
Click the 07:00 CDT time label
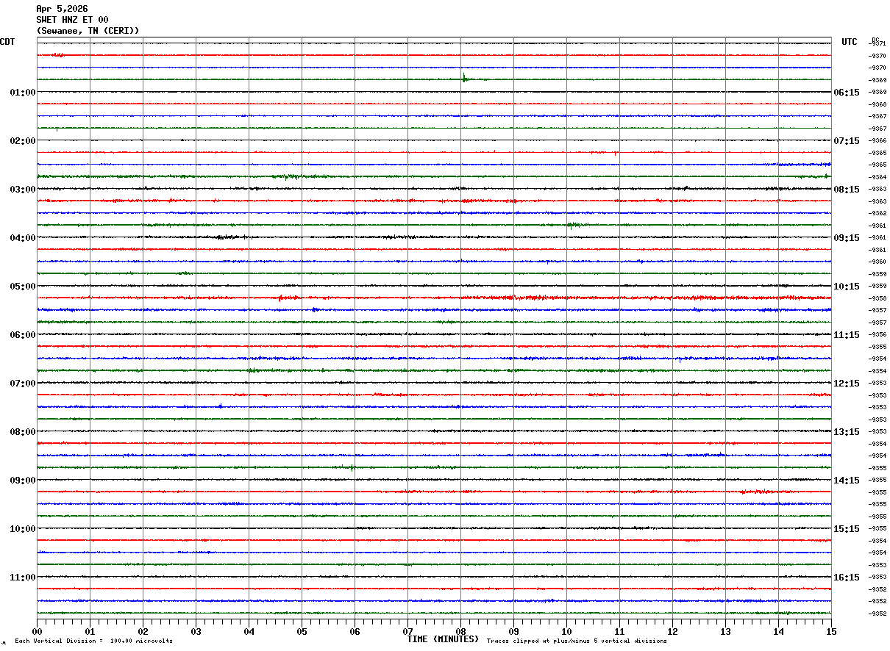[x=23, y=384]
